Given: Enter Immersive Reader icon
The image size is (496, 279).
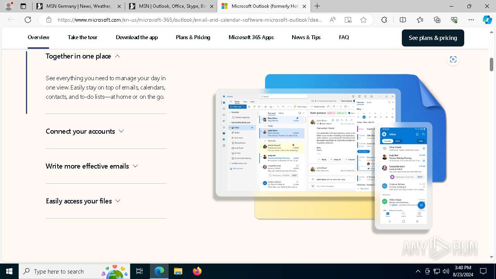Looking at the screenshot, I should (348, 20).
